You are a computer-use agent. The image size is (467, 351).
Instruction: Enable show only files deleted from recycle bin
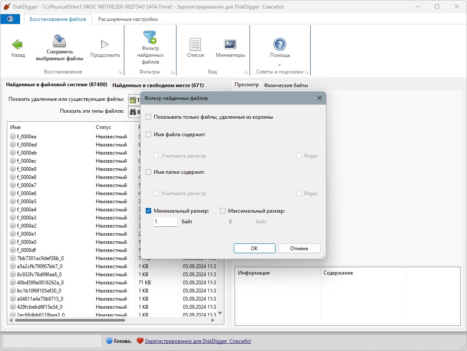(x=149, y=117)
